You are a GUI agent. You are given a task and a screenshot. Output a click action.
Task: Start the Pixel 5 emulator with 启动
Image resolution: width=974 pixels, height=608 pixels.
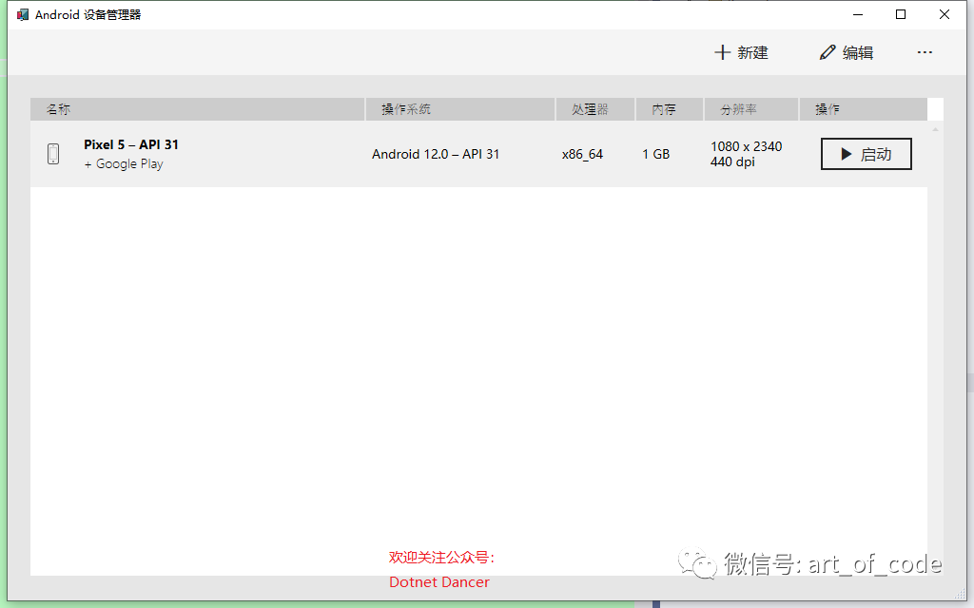pos(866,154)
